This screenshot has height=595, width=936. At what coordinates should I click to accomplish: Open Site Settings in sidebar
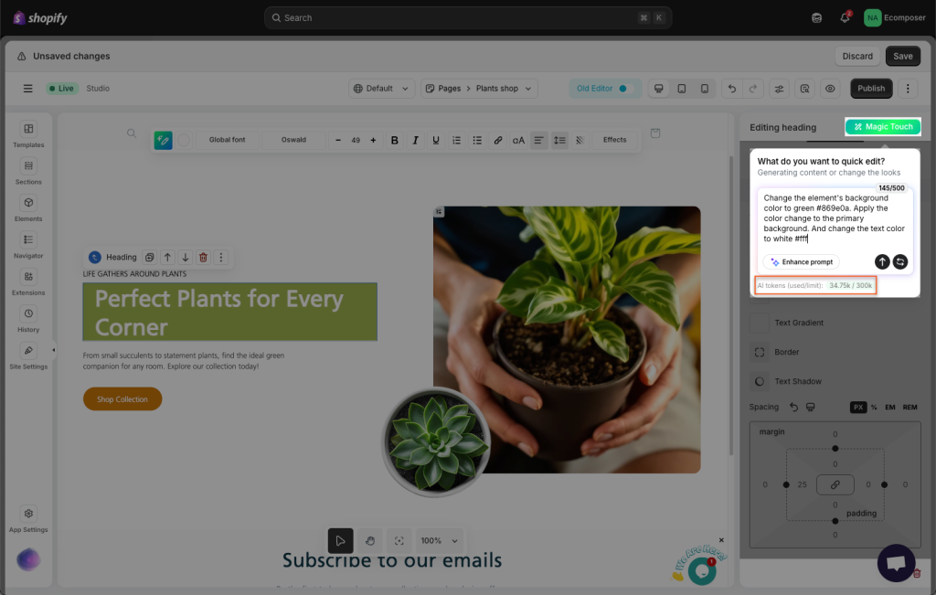(x=28, y=356)
